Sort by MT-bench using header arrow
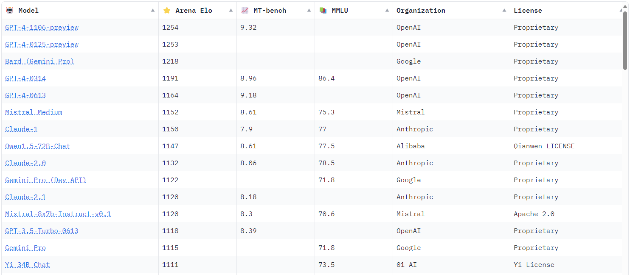Image resolution: width=630 pixels, height=275 pixels. pos(309,11)
